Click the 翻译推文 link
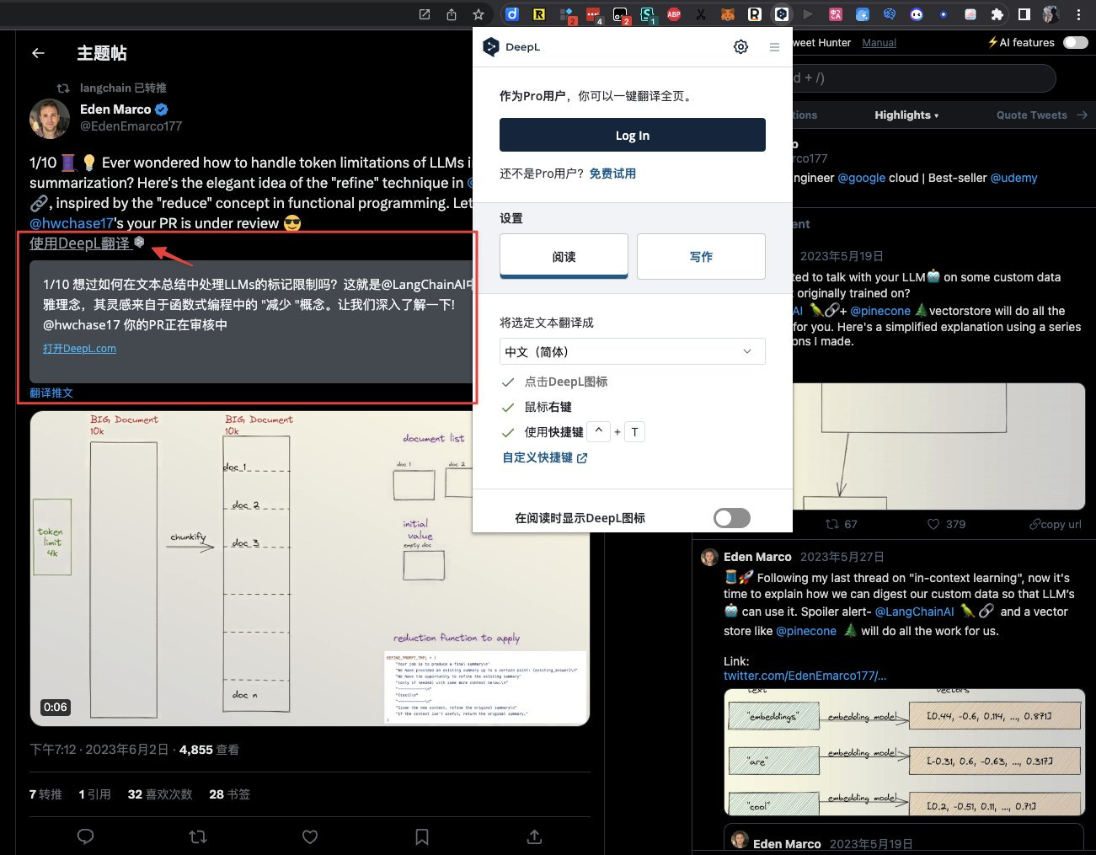 (51, 393)
